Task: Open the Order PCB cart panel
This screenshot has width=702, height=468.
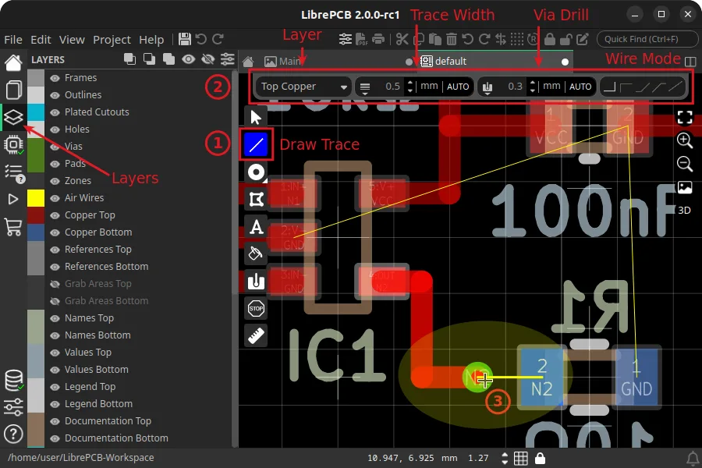Action: [13, 227]
